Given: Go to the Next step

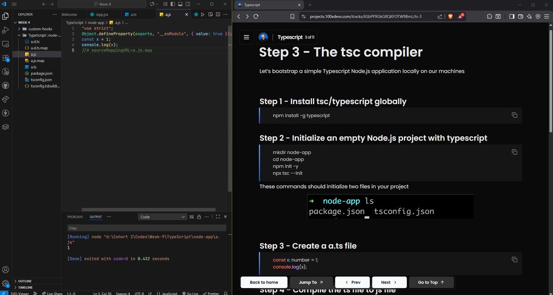Looking at the screenshot, I should (x=389, y=282).
